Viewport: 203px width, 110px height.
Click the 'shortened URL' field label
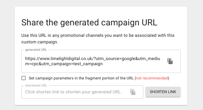[36, 85]
